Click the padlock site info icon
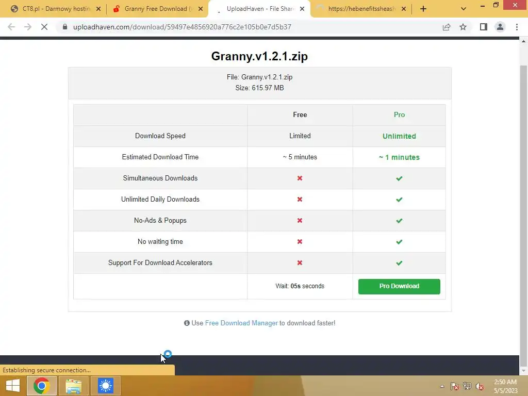Viewport: 528px width, 396px height. pos(65,27)
